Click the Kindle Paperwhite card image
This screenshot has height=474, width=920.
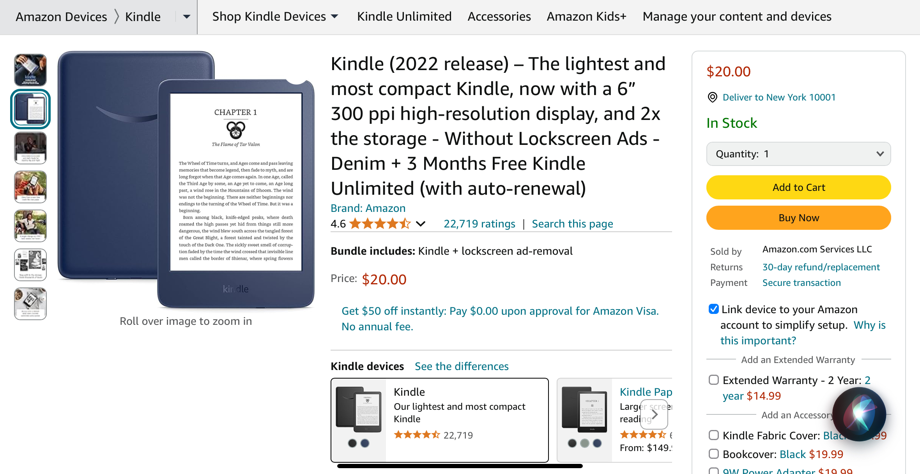coord(584,410)
